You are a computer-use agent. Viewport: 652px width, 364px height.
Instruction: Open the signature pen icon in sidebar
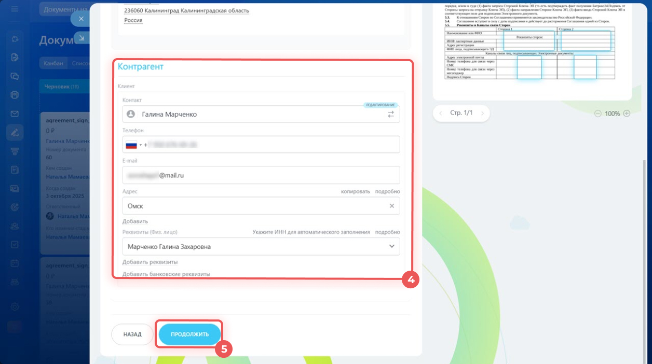click(x=15, y=132)
